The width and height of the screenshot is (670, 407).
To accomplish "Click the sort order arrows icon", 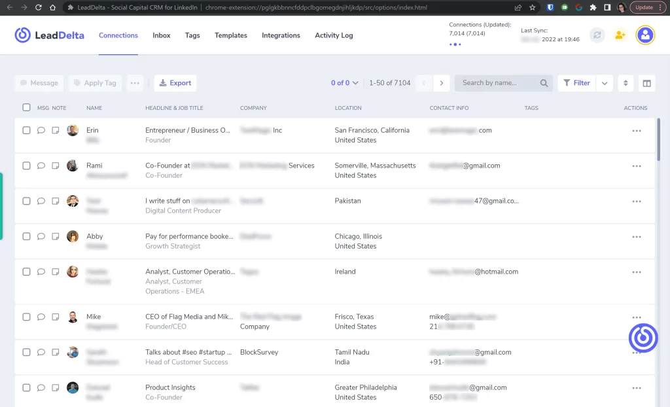I will (626, 83).
